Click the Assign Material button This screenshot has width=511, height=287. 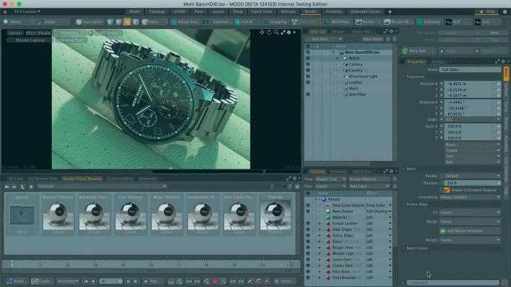[x=364, y=179]
